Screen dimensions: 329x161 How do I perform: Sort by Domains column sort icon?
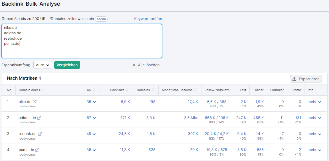point(153,90)
